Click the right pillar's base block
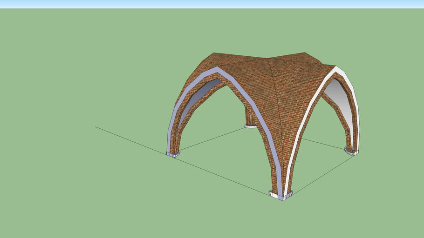The width and height of the screenshot is (424, 238). [x=351, y=152]
